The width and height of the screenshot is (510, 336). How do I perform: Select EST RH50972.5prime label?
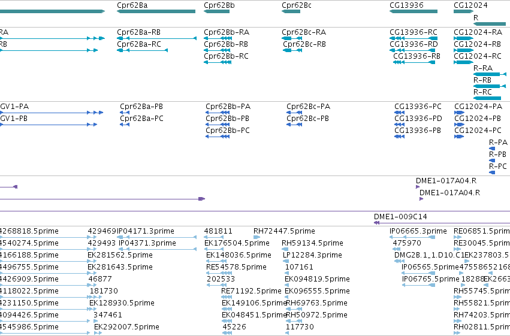pyautogui.click(x=317, y=315)
